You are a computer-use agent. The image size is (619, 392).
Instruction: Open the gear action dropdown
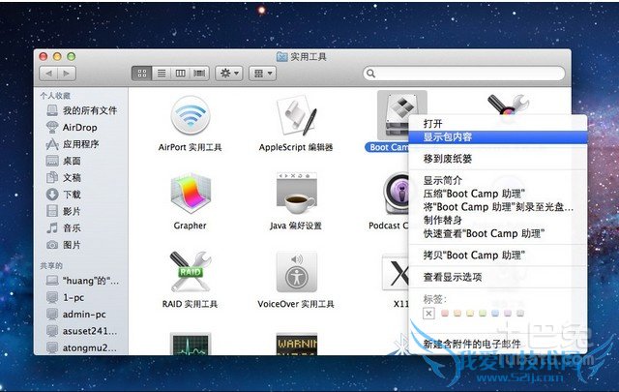pyautogui.click(x=229, y=74)
